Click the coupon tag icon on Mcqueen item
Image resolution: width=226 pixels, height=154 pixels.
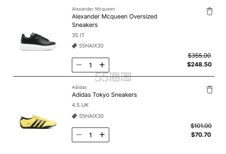click(74, 46)
